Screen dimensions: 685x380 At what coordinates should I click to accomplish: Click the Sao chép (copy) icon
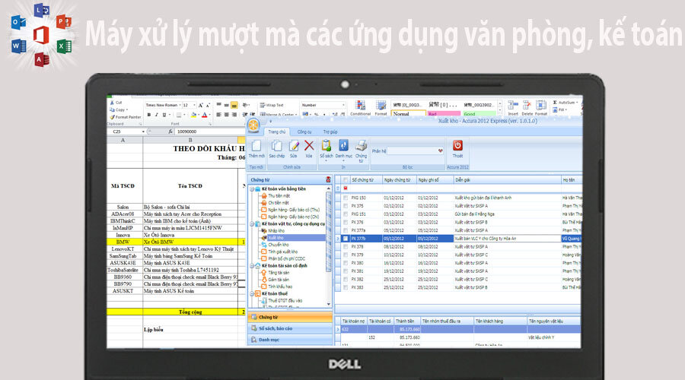coord(276,146)
